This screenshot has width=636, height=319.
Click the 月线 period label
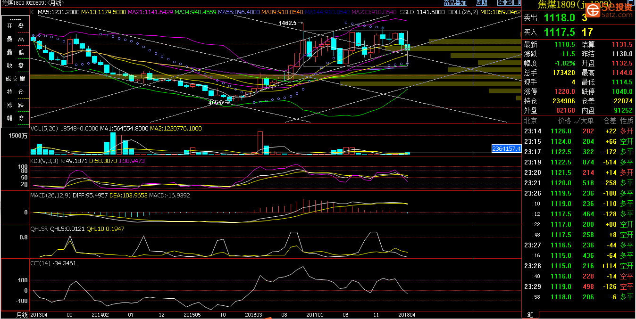tap(22, 315)
